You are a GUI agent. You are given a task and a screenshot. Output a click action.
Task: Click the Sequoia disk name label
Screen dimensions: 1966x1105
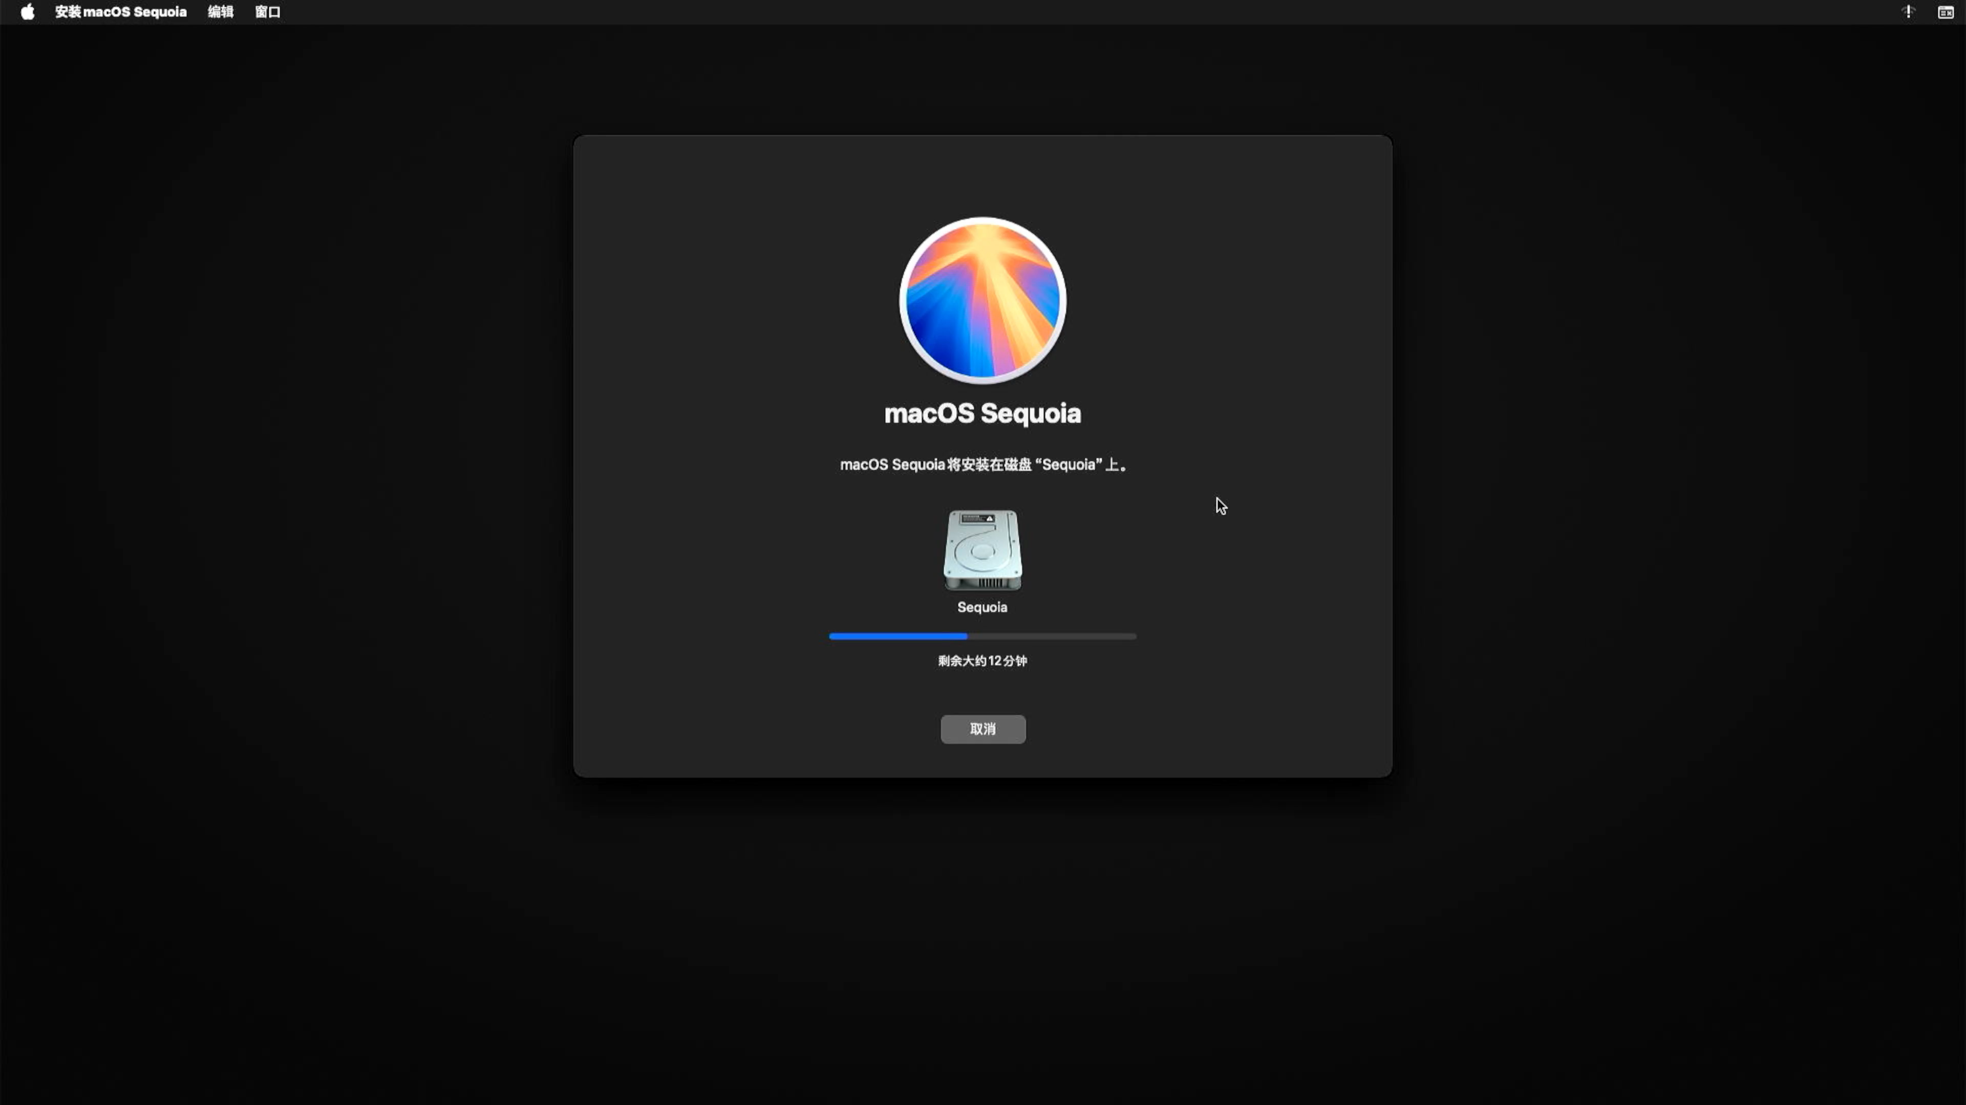983,607
